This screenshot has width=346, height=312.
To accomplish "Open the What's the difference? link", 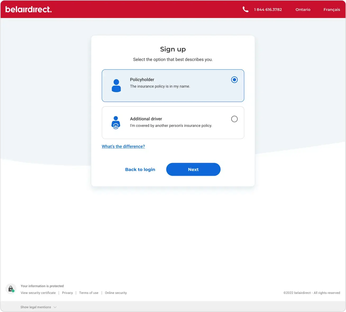I will 123,146.
